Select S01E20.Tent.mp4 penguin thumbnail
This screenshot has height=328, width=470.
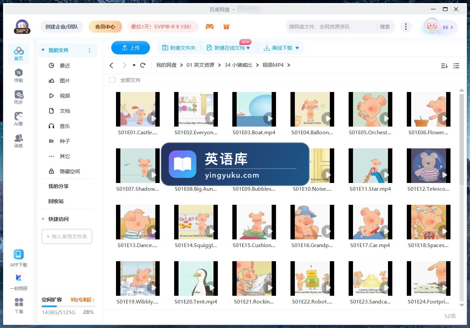coord(196,278)
